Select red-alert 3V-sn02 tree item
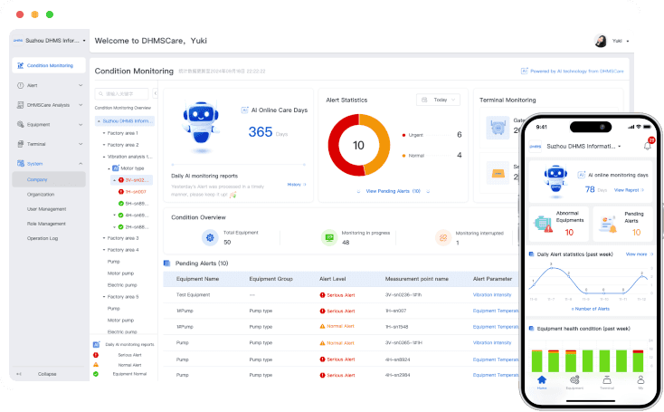664x412 pixels. click(x=132, y=180)
